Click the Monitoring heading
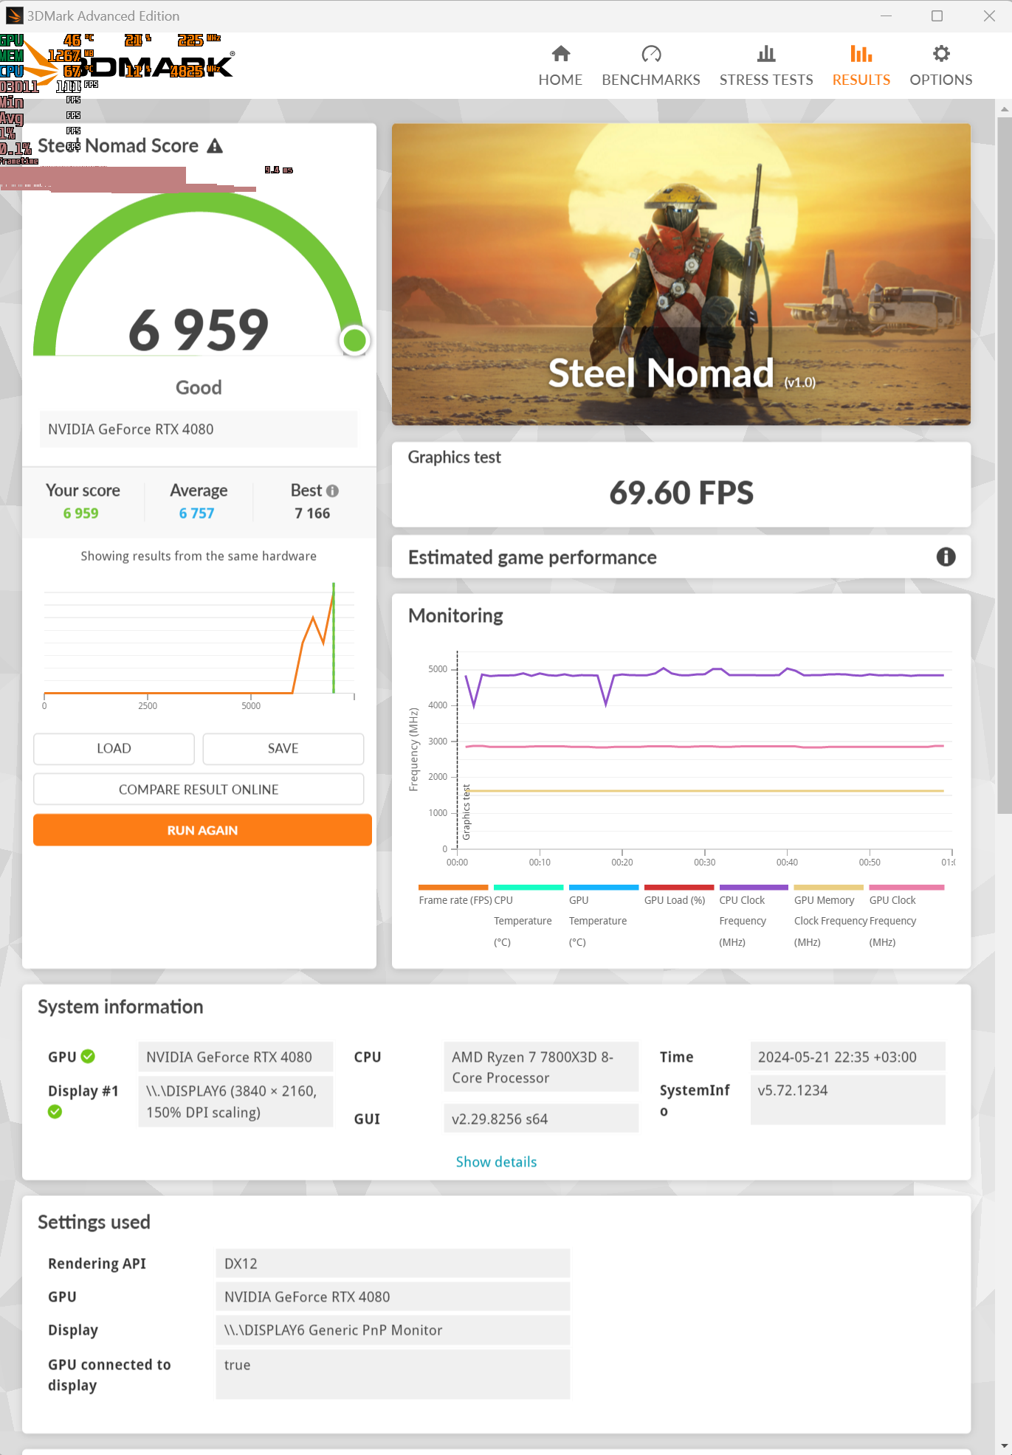 tap(455, 615)
